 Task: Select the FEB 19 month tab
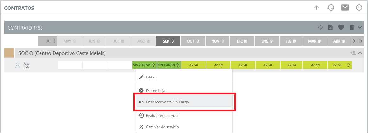point(291,41)
